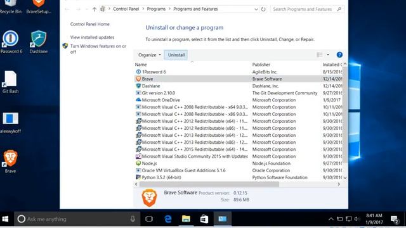406x228 pixels.
Task: Click The Git Development Community publisher cell
Action: [x=285, y=93]
